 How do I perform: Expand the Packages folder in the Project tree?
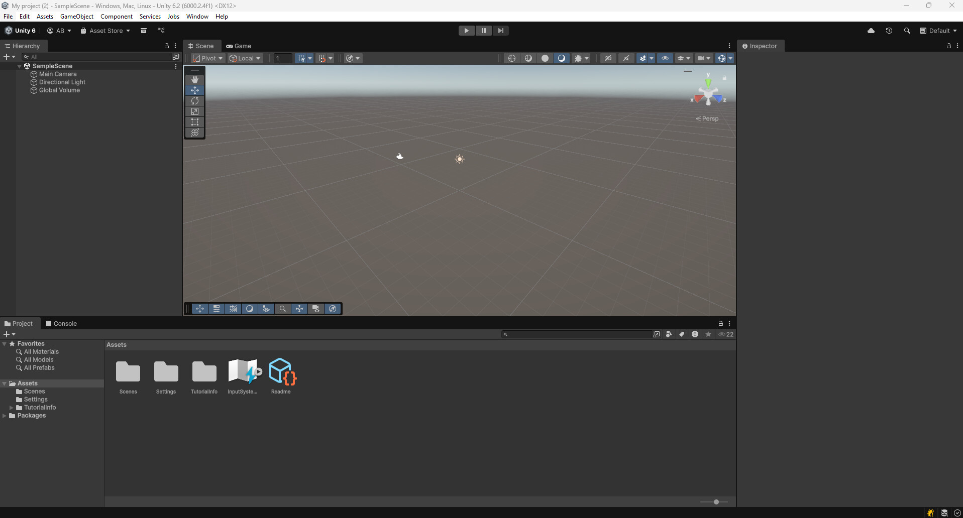coord(5,416)
